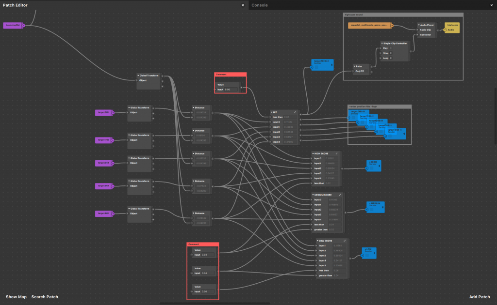Image resolution: width=497 pixels, height=305 pixels.
Task: Open the HIGH SCORE group expand icon
Action: pyautogui.click(x=337, y=153)
